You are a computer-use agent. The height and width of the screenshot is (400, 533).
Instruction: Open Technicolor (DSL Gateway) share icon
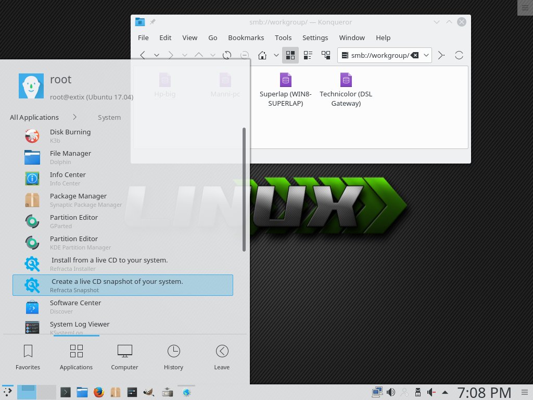[346, 89]
